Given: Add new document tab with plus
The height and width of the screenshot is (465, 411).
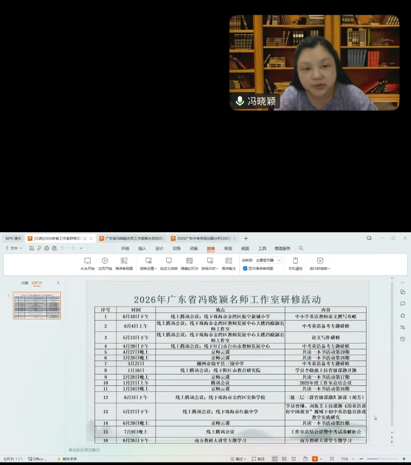Looking at the screenshot, I should 246,239.
